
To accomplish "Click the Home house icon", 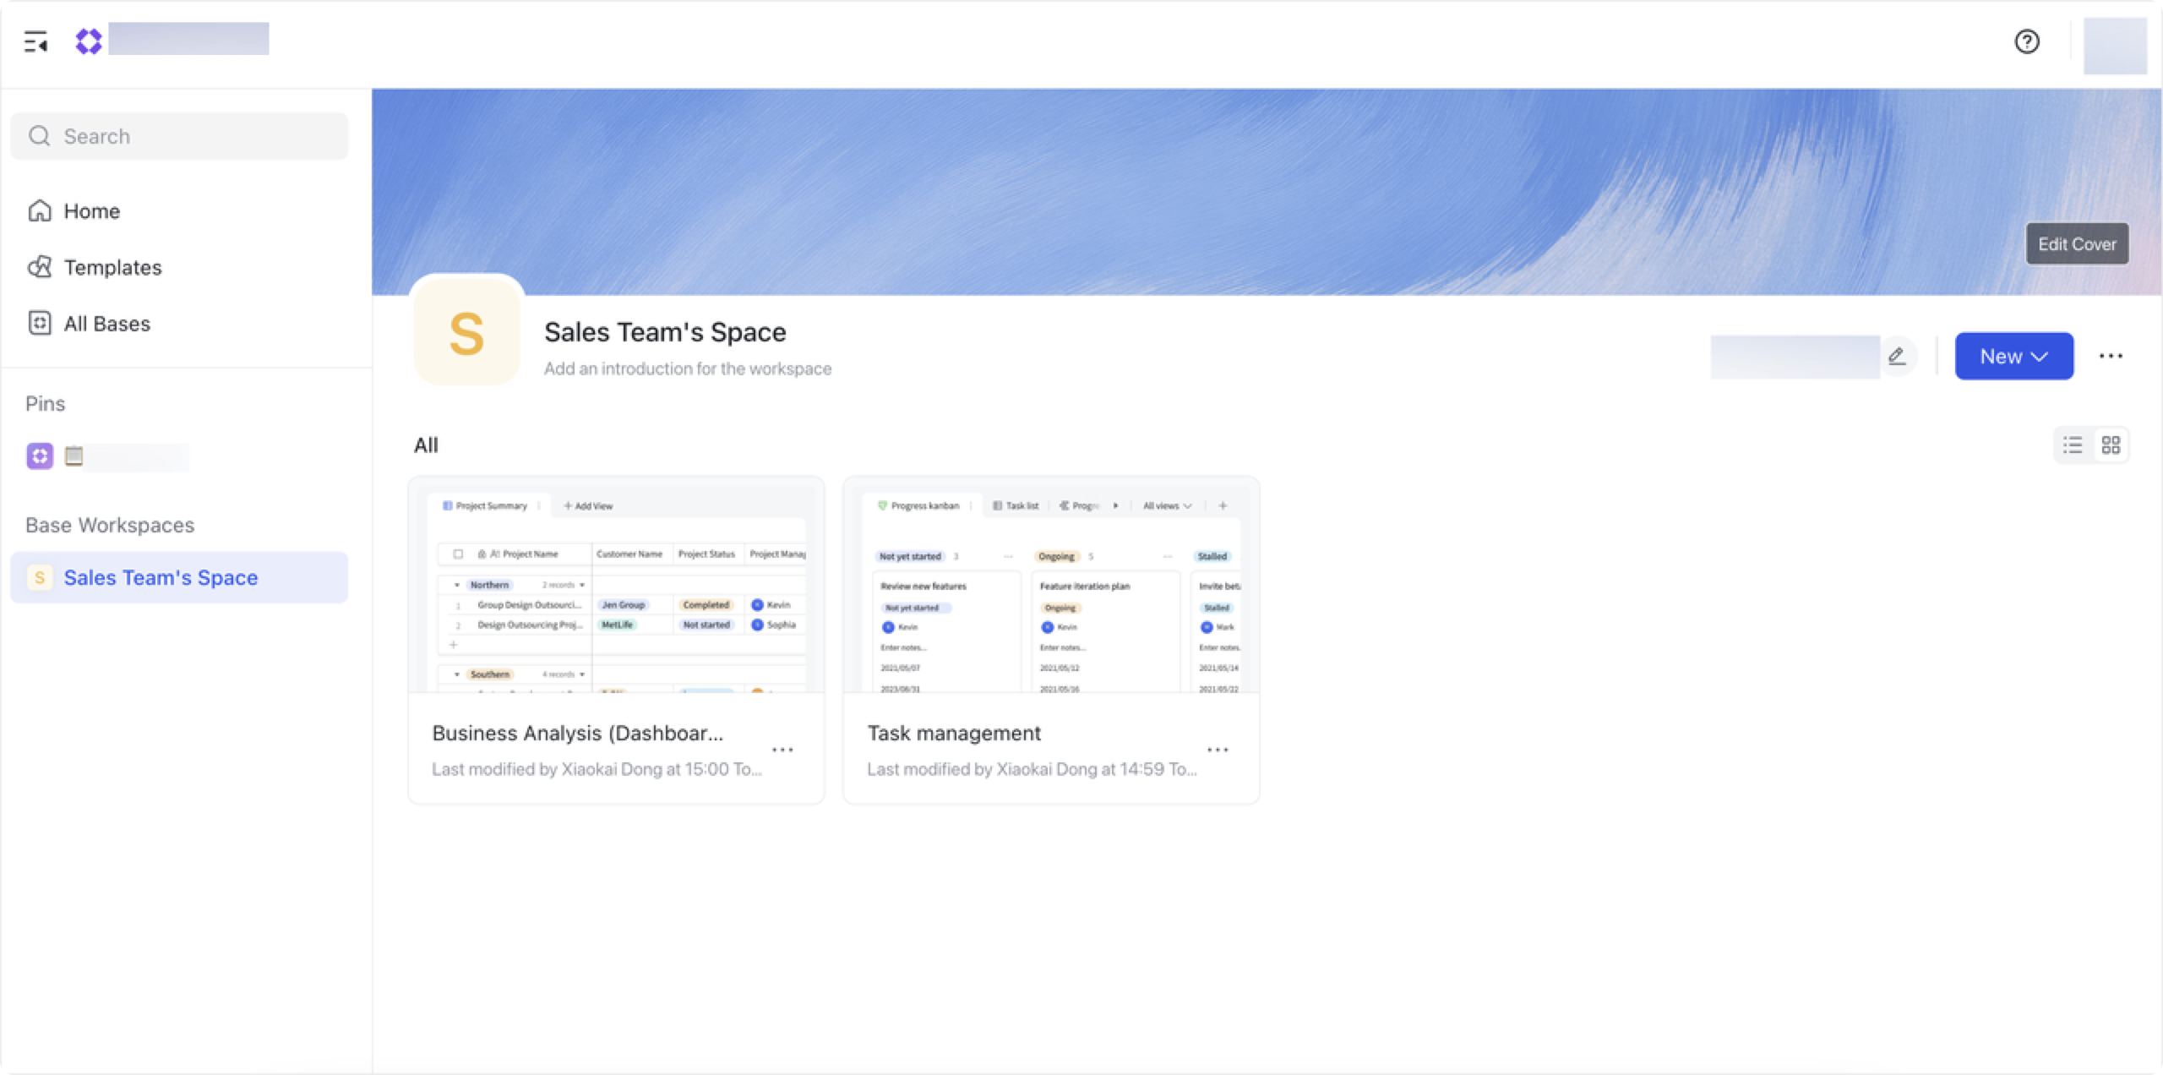I will (40, 210).
